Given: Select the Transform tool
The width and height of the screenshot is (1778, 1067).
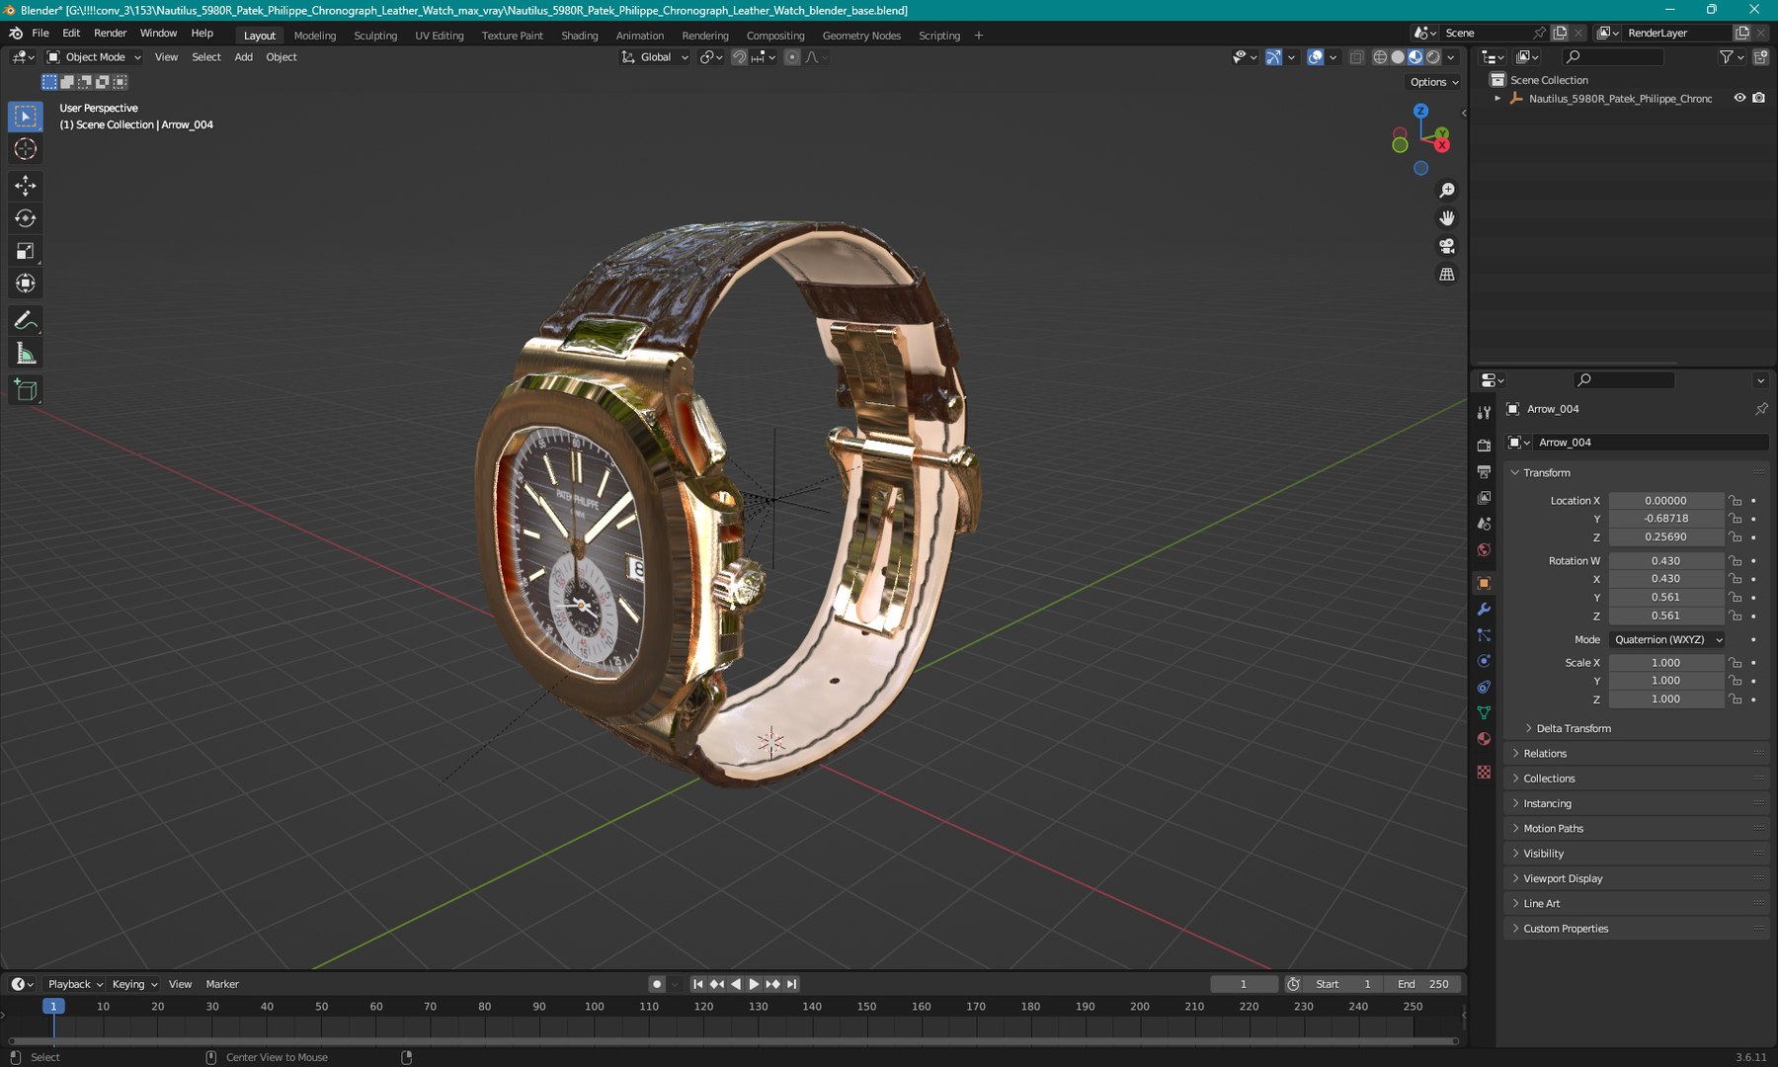Looking at the screenshot, I should pyautogui.click(x=26, y=284).
